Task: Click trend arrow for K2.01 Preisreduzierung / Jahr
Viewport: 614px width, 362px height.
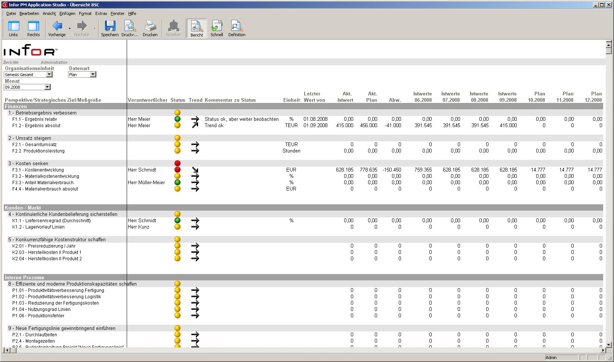Action: coord(195,246)
